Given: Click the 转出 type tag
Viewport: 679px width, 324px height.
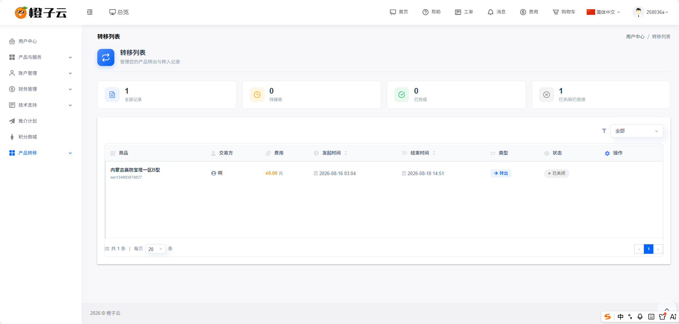Looking at the screenshot, I should point(501,173).
